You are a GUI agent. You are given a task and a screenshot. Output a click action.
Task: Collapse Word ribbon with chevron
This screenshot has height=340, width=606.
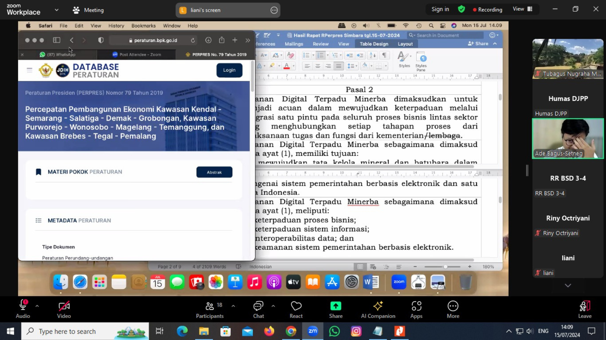495,43
